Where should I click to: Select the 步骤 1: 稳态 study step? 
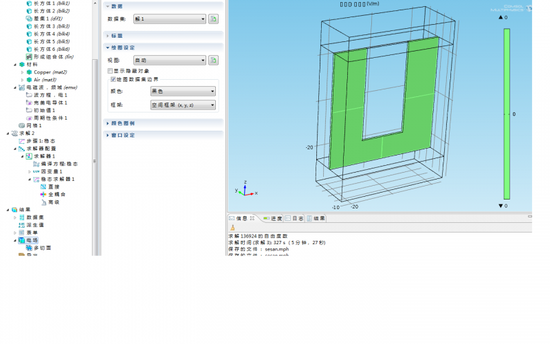[37, 141]
